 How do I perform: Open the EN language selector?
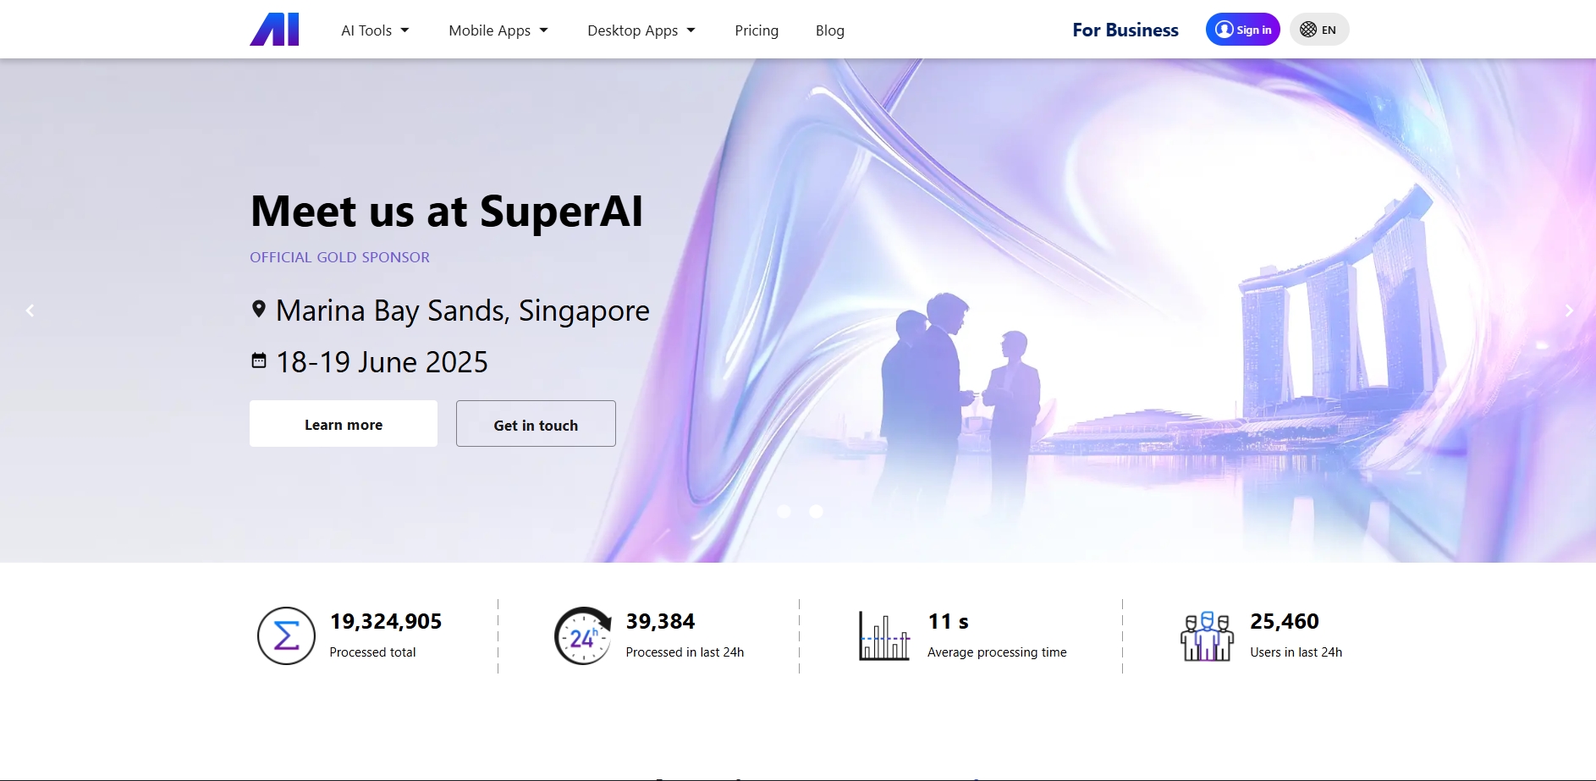click(x=1318, y=30)
